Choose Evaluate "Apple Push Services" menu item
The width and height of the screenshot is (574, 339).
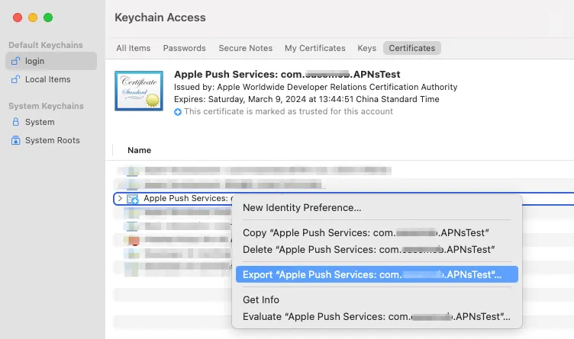coord(377,316)
